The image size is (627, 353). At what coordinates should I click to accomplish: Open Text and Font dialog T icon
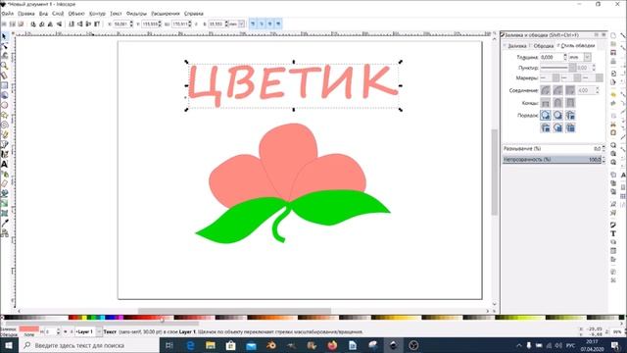click(x=613, y=233)
